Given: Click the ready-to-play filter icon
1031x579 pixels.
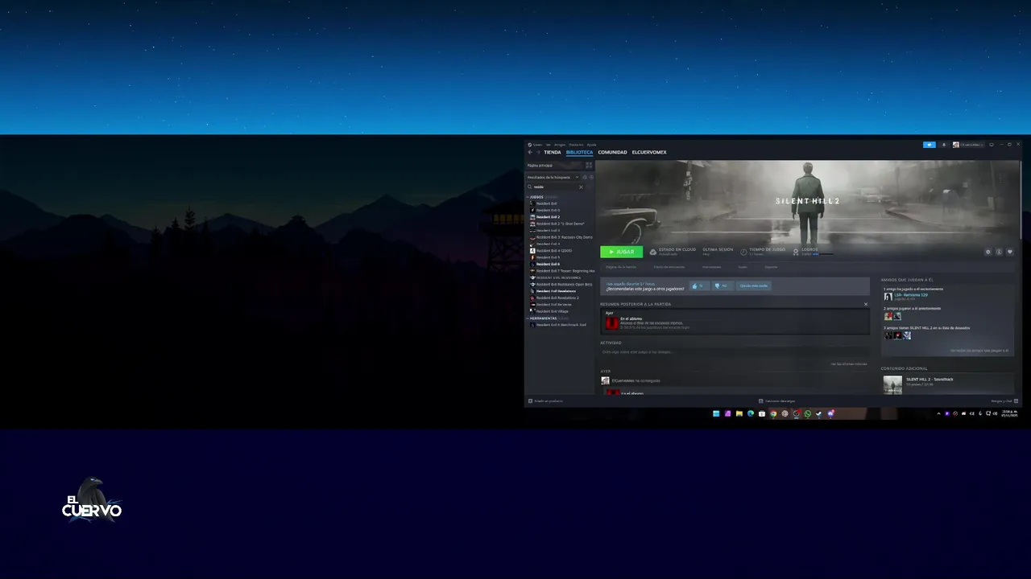Looking at the screenshot, I should tap(591, 177).
